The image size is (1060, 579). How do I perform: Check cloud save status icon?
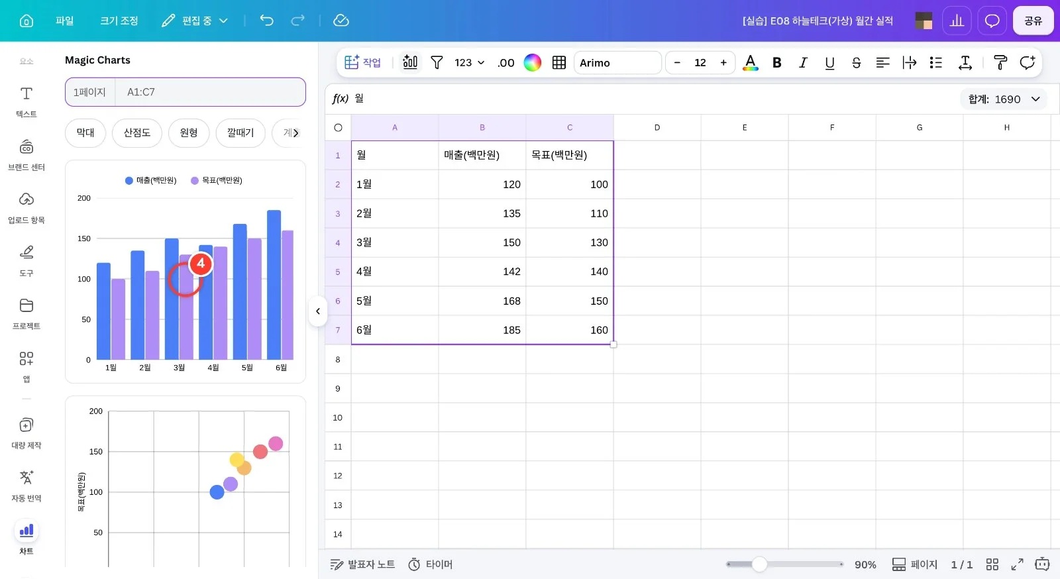[x=341, y=21]
